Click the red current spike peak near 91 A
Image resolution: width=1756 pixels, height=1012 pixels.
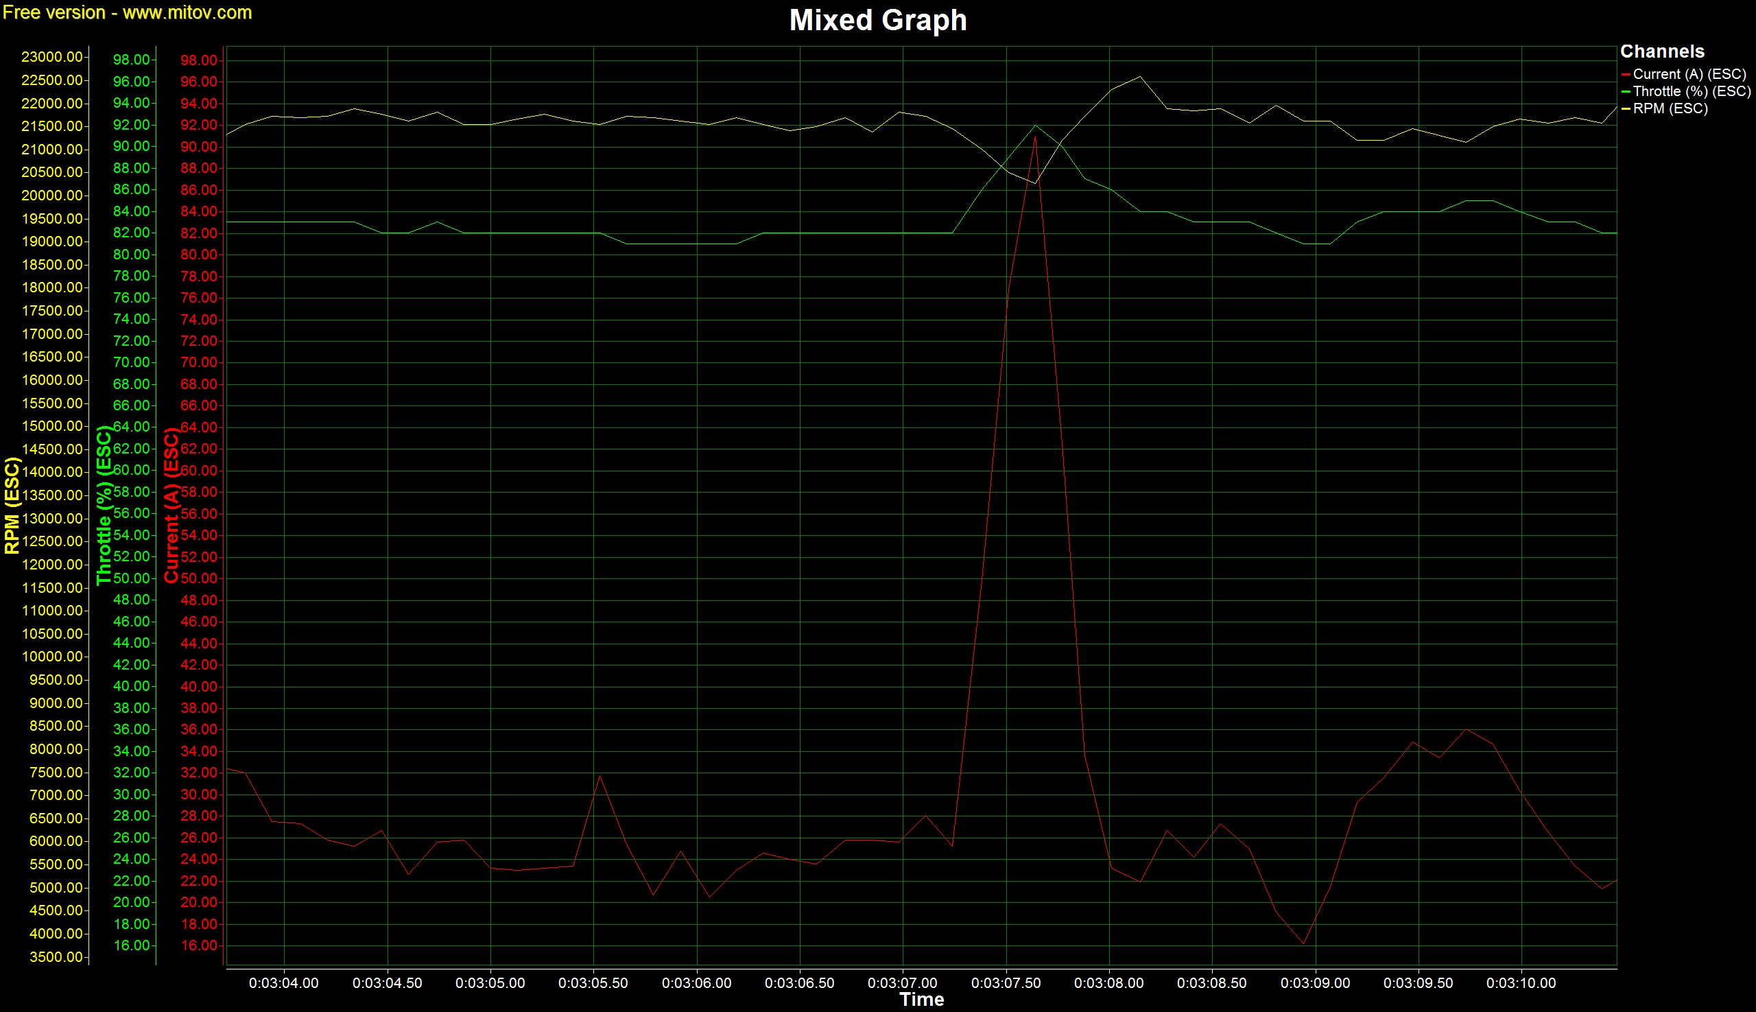coord(1035,137)
